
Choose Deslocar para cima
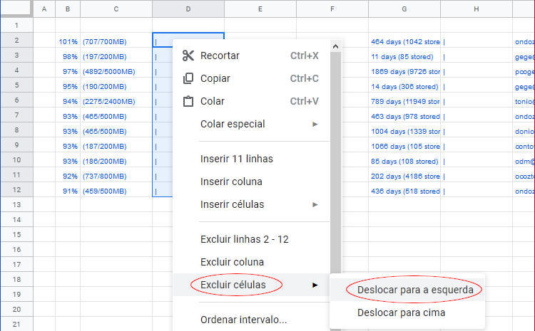coord(407,312)
